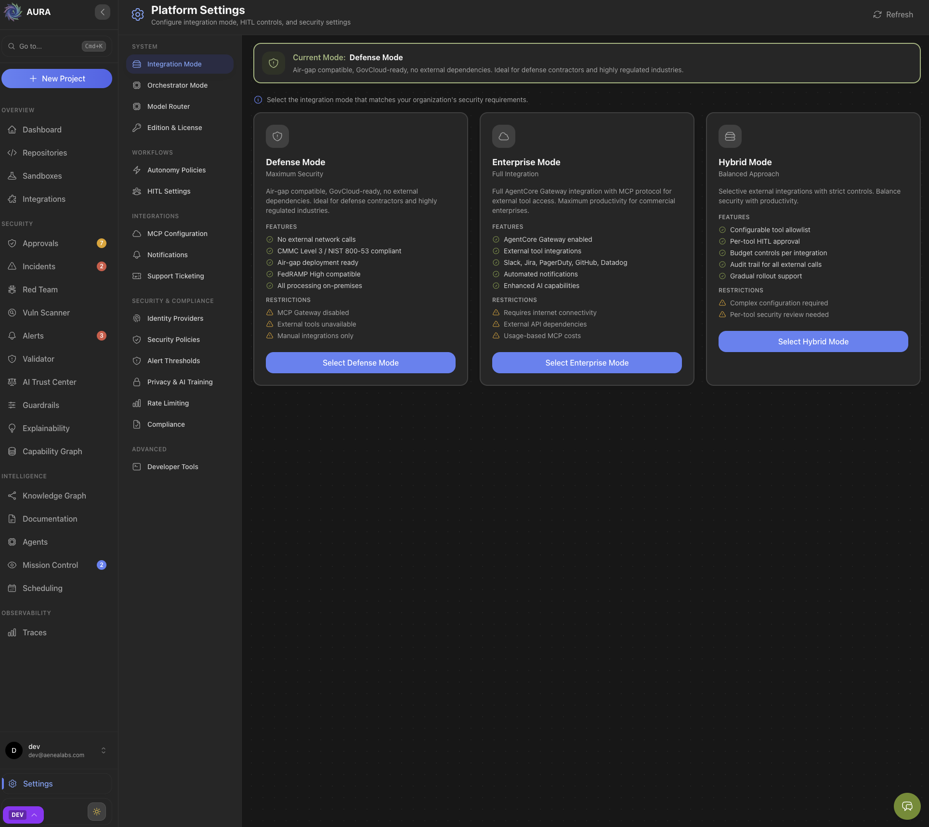Click the Incidents warning triangle icon
Screen dimensions: 929x827
12,266
